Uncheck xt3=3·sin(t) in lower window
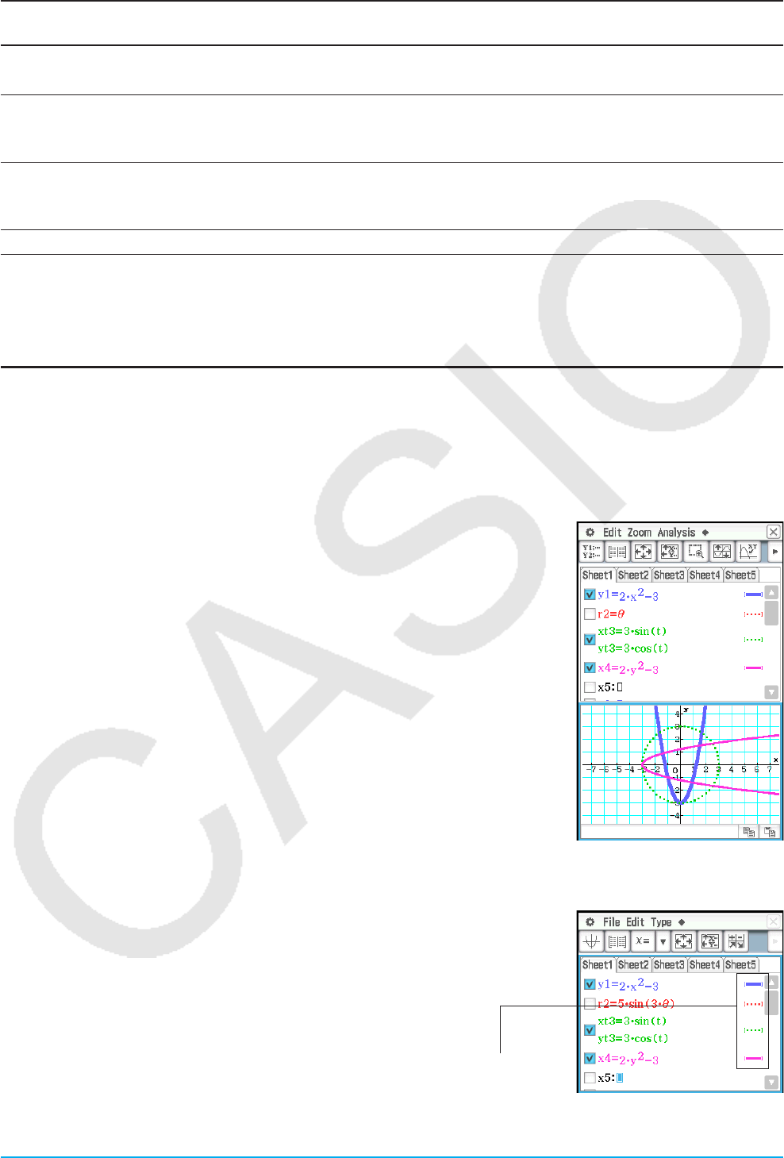 coord(590,1029)
